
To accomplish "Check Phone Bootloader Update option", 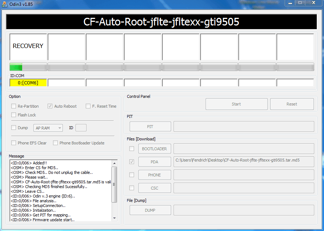I will (55, 143).
